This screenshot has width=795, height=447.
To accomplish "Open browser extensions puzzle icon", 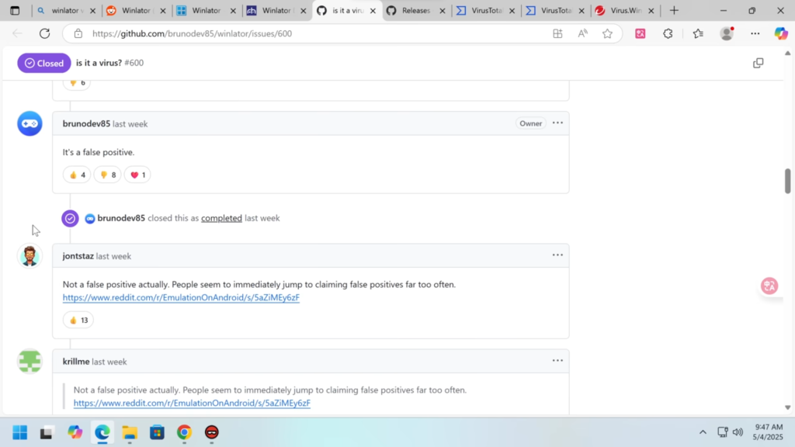I will coord(668,33).
